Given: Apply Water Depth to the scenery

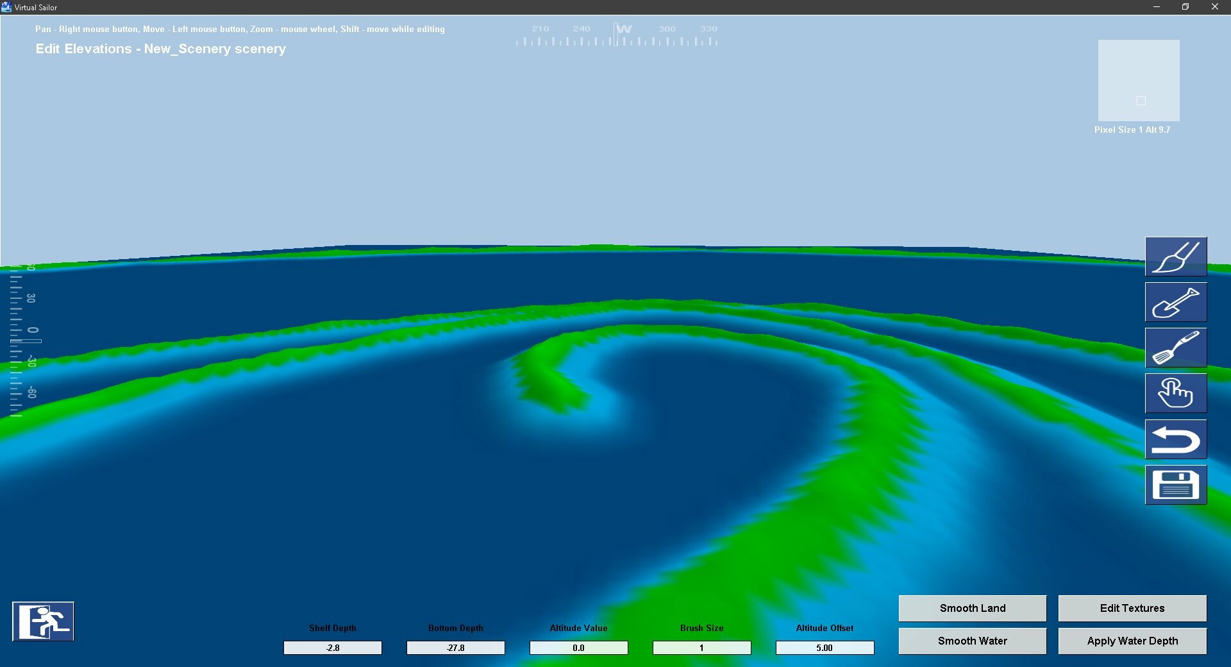Looking at the screenshot, I should point(1131,641).
